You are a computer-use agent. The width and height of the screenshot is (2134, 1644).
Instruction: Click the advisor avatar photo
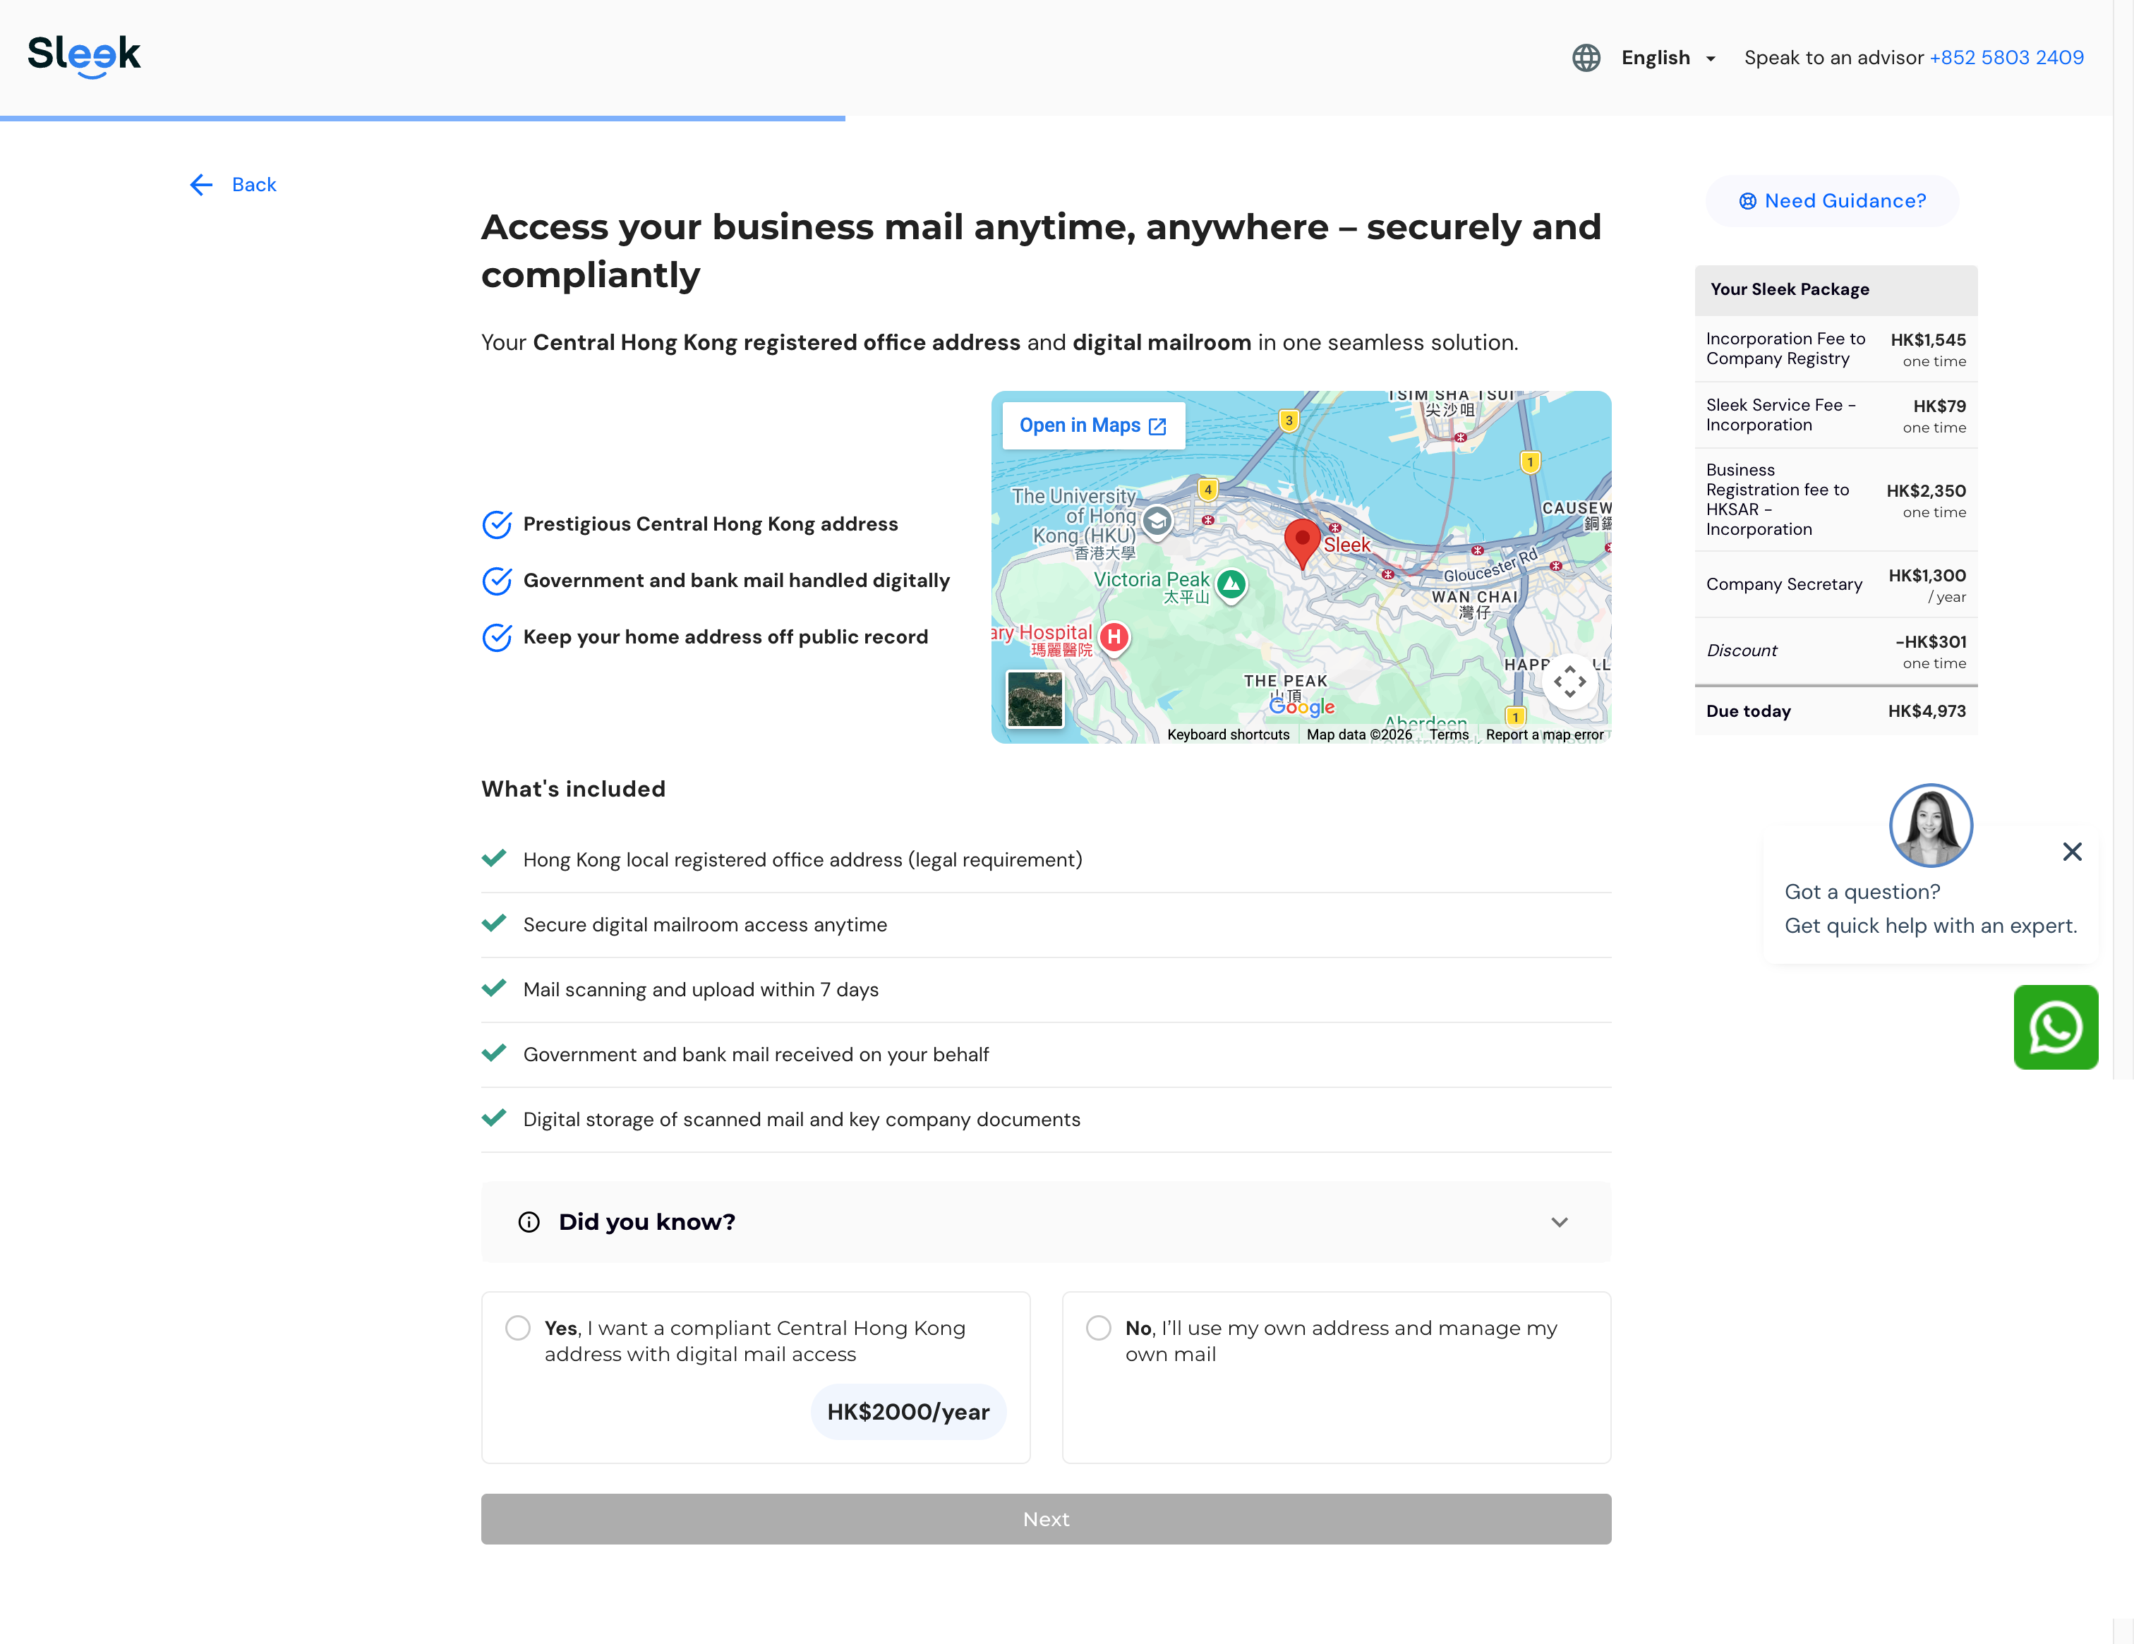tap(1930, 826)
